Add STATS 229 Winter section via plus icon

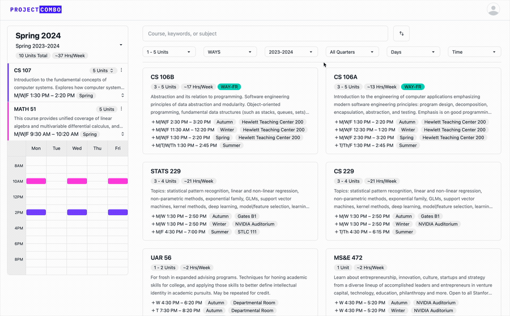coord(153,224)
